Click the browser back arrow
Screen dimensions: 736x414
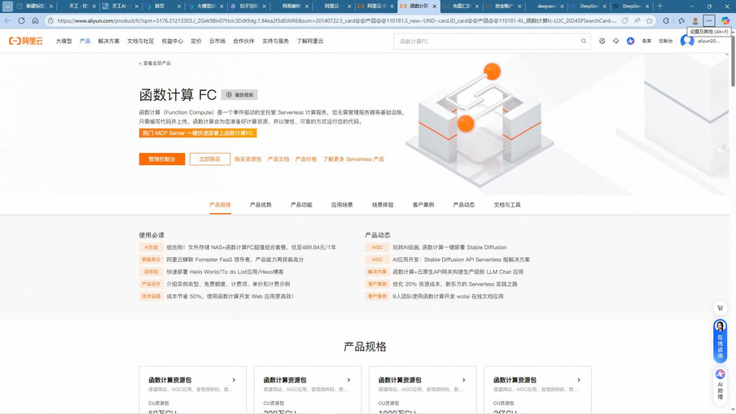7,20
